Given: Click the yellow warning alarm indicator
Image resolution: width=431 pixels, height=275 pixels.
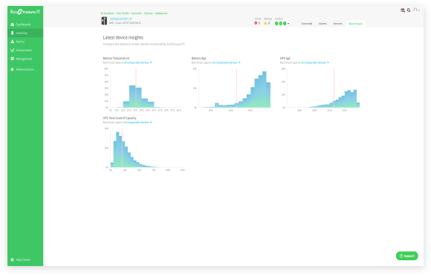Looking at the screenshot, I should [x=267, y=23].
